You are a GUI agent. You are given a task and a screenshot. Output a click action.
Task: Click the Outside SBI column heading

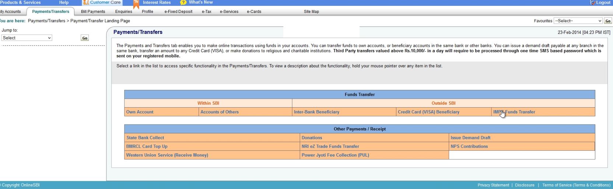pyautogui.click(x=444, y=104)
